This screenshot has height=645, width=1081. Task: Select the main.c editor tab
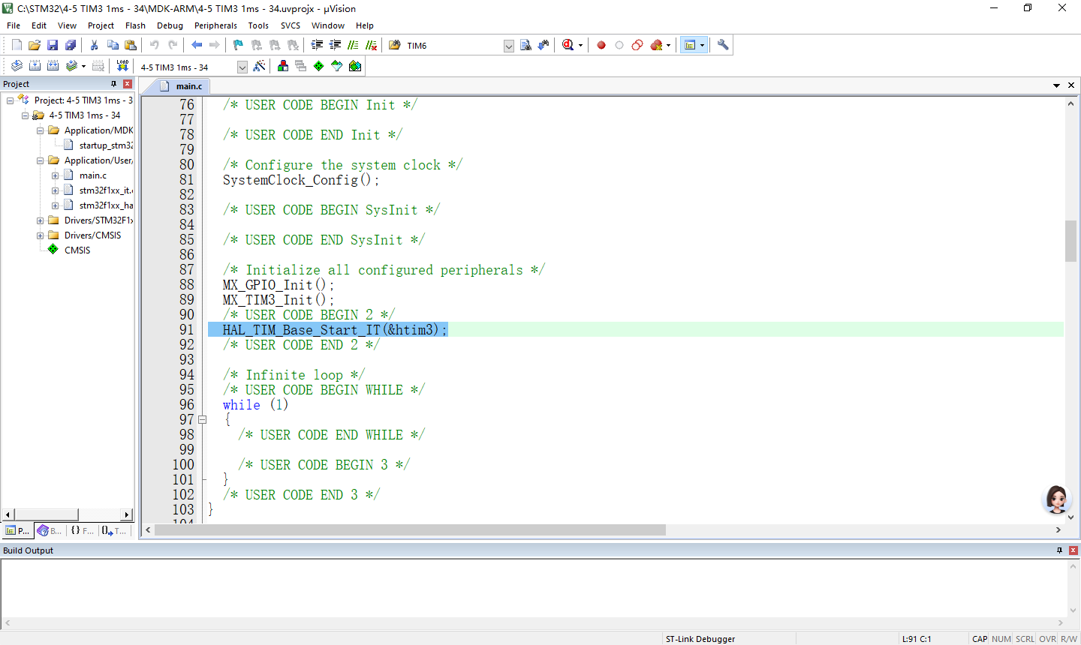coord(188,86)
